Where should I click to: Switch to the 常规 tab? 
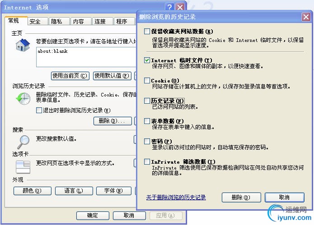click(x=16, y=21)
